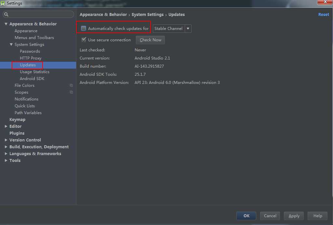Collapse the System Settings subtree
333x225 pixels.
point(11,44)
